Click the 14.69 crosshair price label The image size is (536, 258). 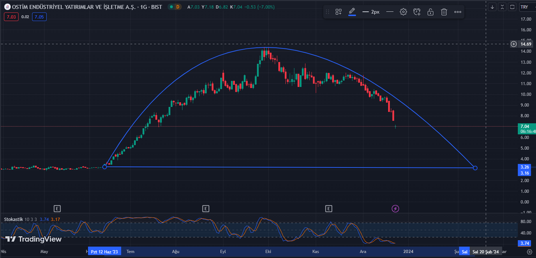pyautogui.click(x=526, y=44)
